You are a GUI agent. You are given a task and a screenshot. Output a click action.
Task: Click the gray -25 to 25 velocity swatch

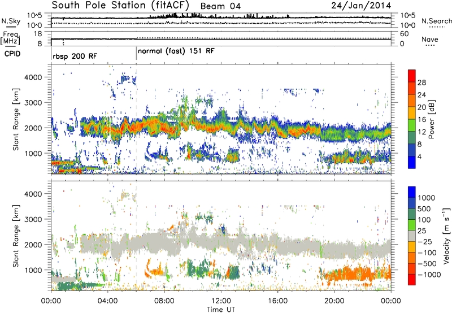click(412, 236)
